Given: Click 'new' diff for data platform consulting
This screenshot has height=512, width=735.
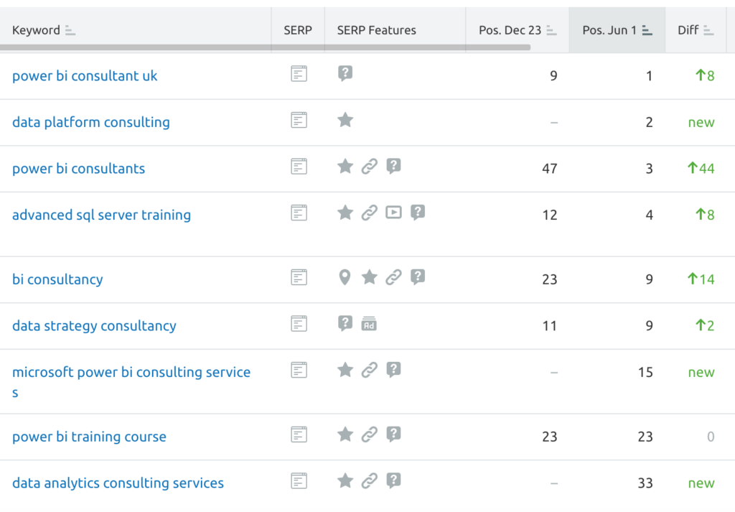Looking at the screenshot, I should [701, 122].
